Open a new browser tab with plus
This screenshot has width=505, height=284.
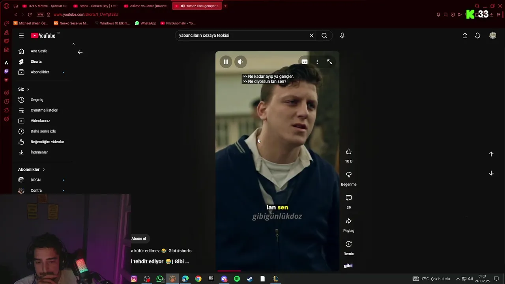pyautogui.click(x=225, y=6)
